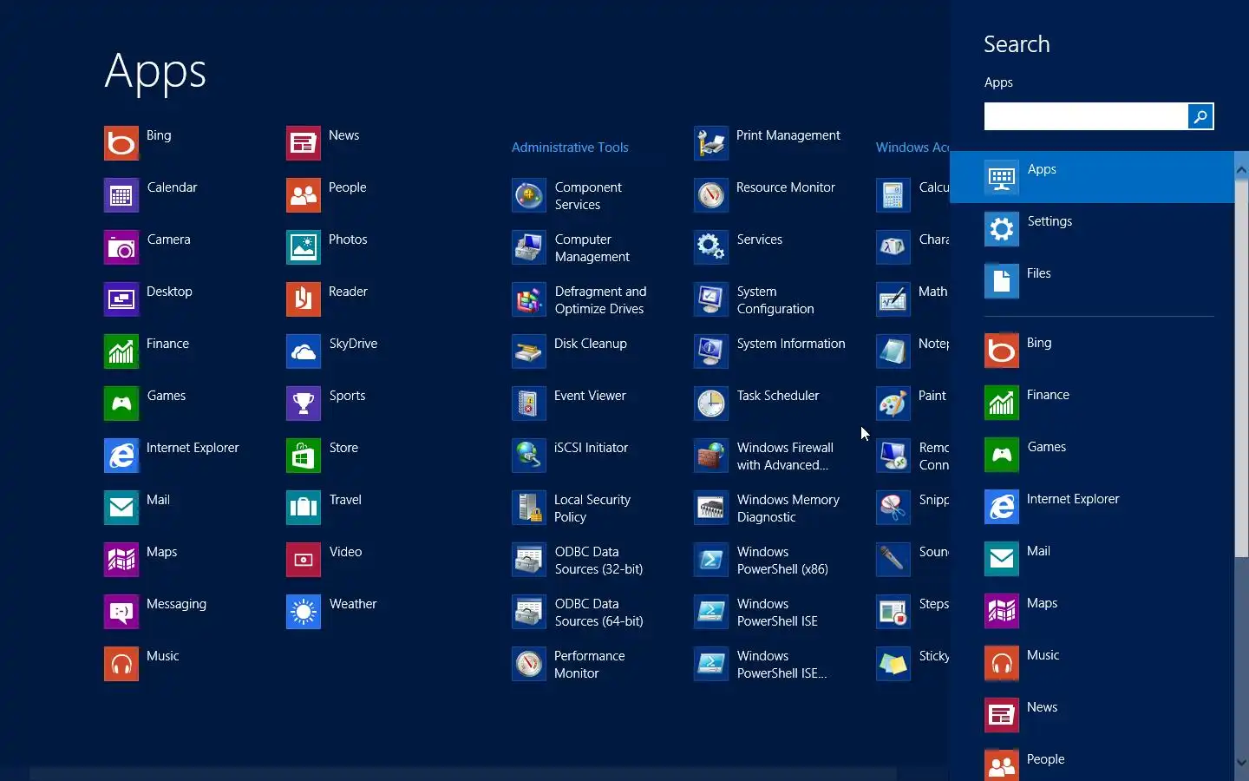Launch the Camera app

(x=121, y=247)
